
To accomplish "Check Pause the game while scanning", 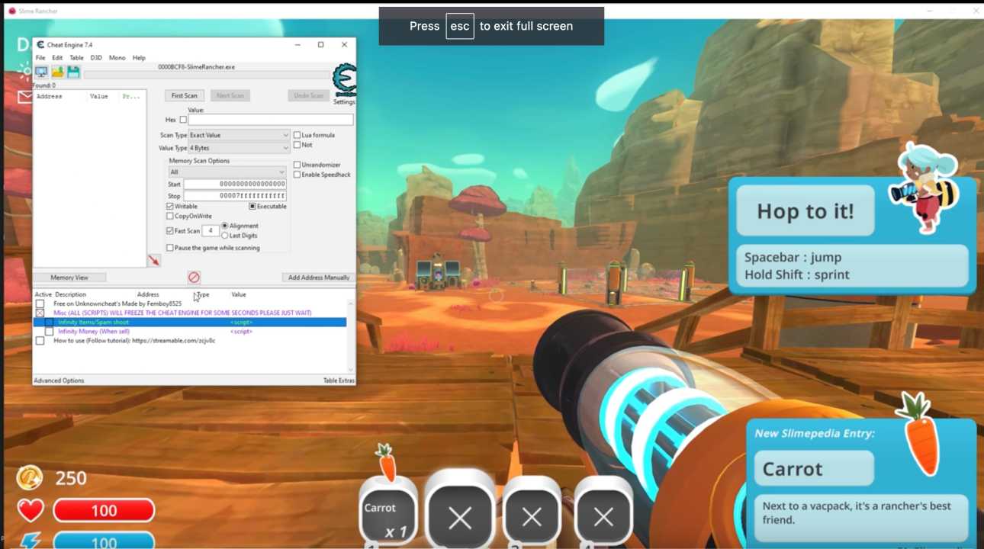I will (170, 248).
